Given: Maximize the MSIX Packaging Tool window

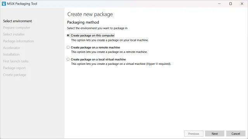Looking at the screenshot, I should click(x=231, y=3).
